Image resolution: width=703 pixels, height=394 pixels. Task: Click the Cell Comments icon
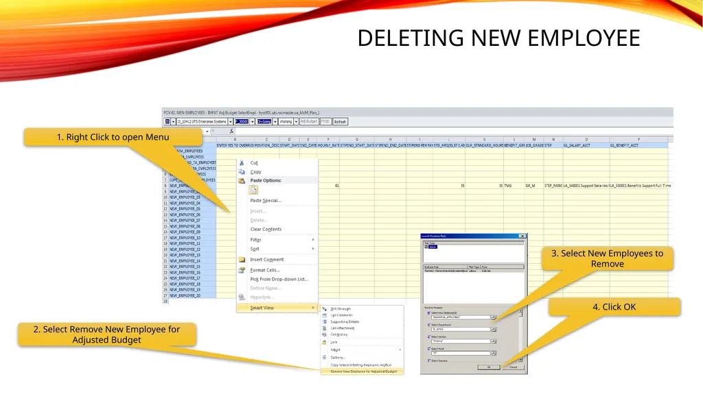324,315
